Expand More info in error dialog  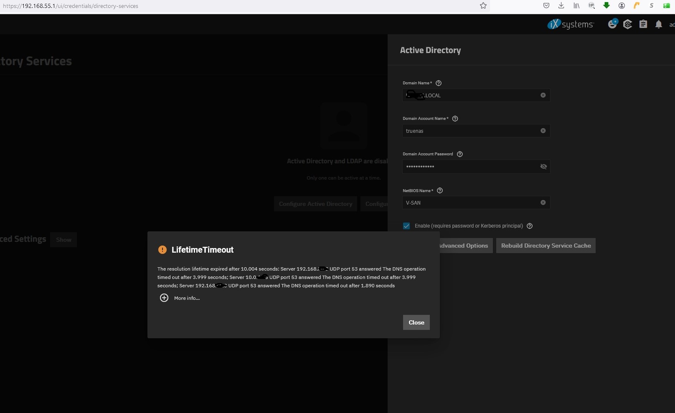coord(180,298)
